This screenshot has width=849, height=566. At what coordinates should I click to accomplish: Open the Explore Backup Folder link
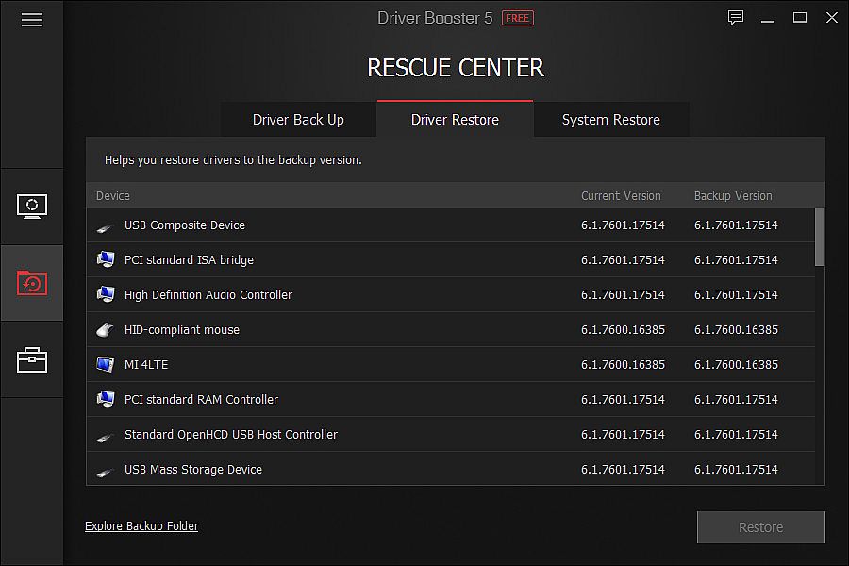coord(141,526)
